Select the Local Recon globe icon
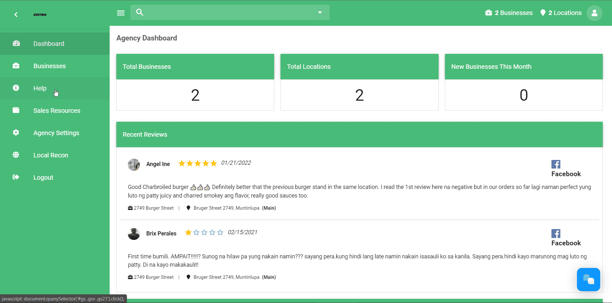The image size is (612, 303). [x=16, y=155]
